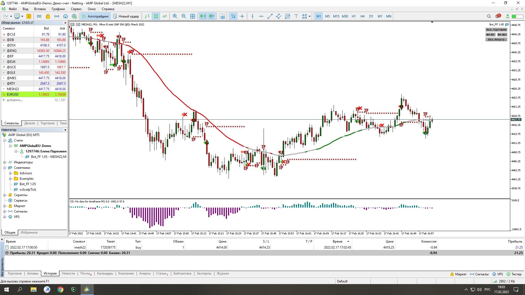Switch chart to line chart view
This screenshot has height=295, width=525.
165,16
